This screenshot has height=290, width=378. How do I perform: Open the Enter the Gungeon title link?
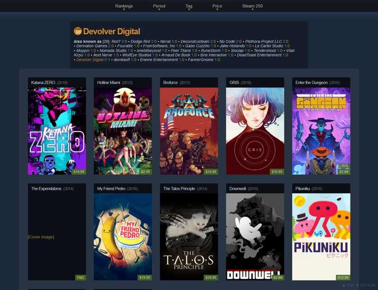[311, 83]
